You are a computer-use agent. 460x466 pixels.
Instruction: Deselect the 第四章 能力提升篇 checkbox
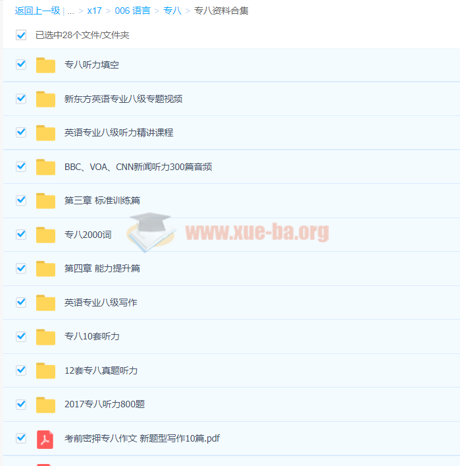(x=21, y=268)
